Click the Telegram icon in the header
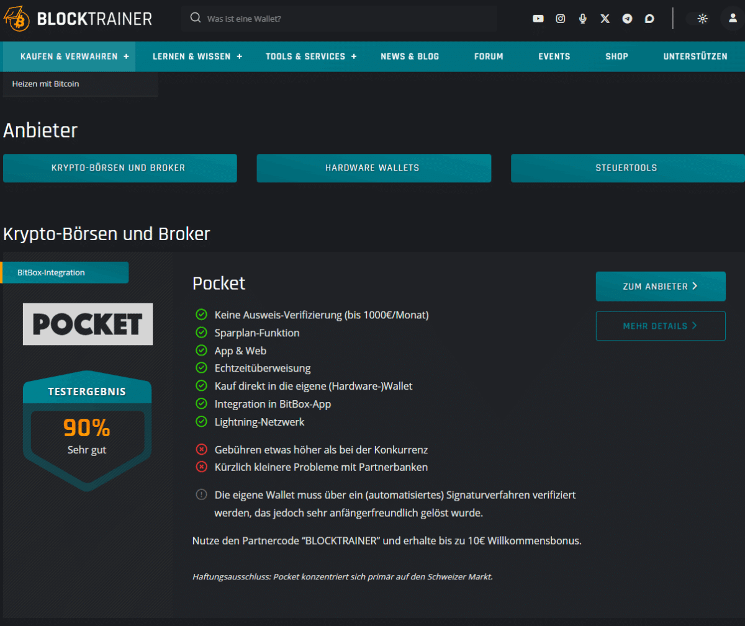745x626 pixels. tap(627, 19)
